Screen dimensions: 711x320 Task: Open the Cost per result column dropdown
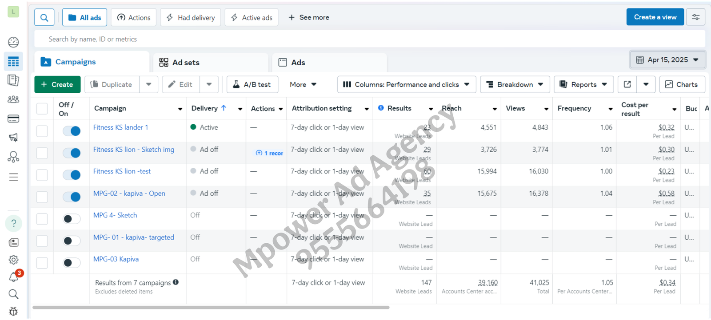[674, 109]
